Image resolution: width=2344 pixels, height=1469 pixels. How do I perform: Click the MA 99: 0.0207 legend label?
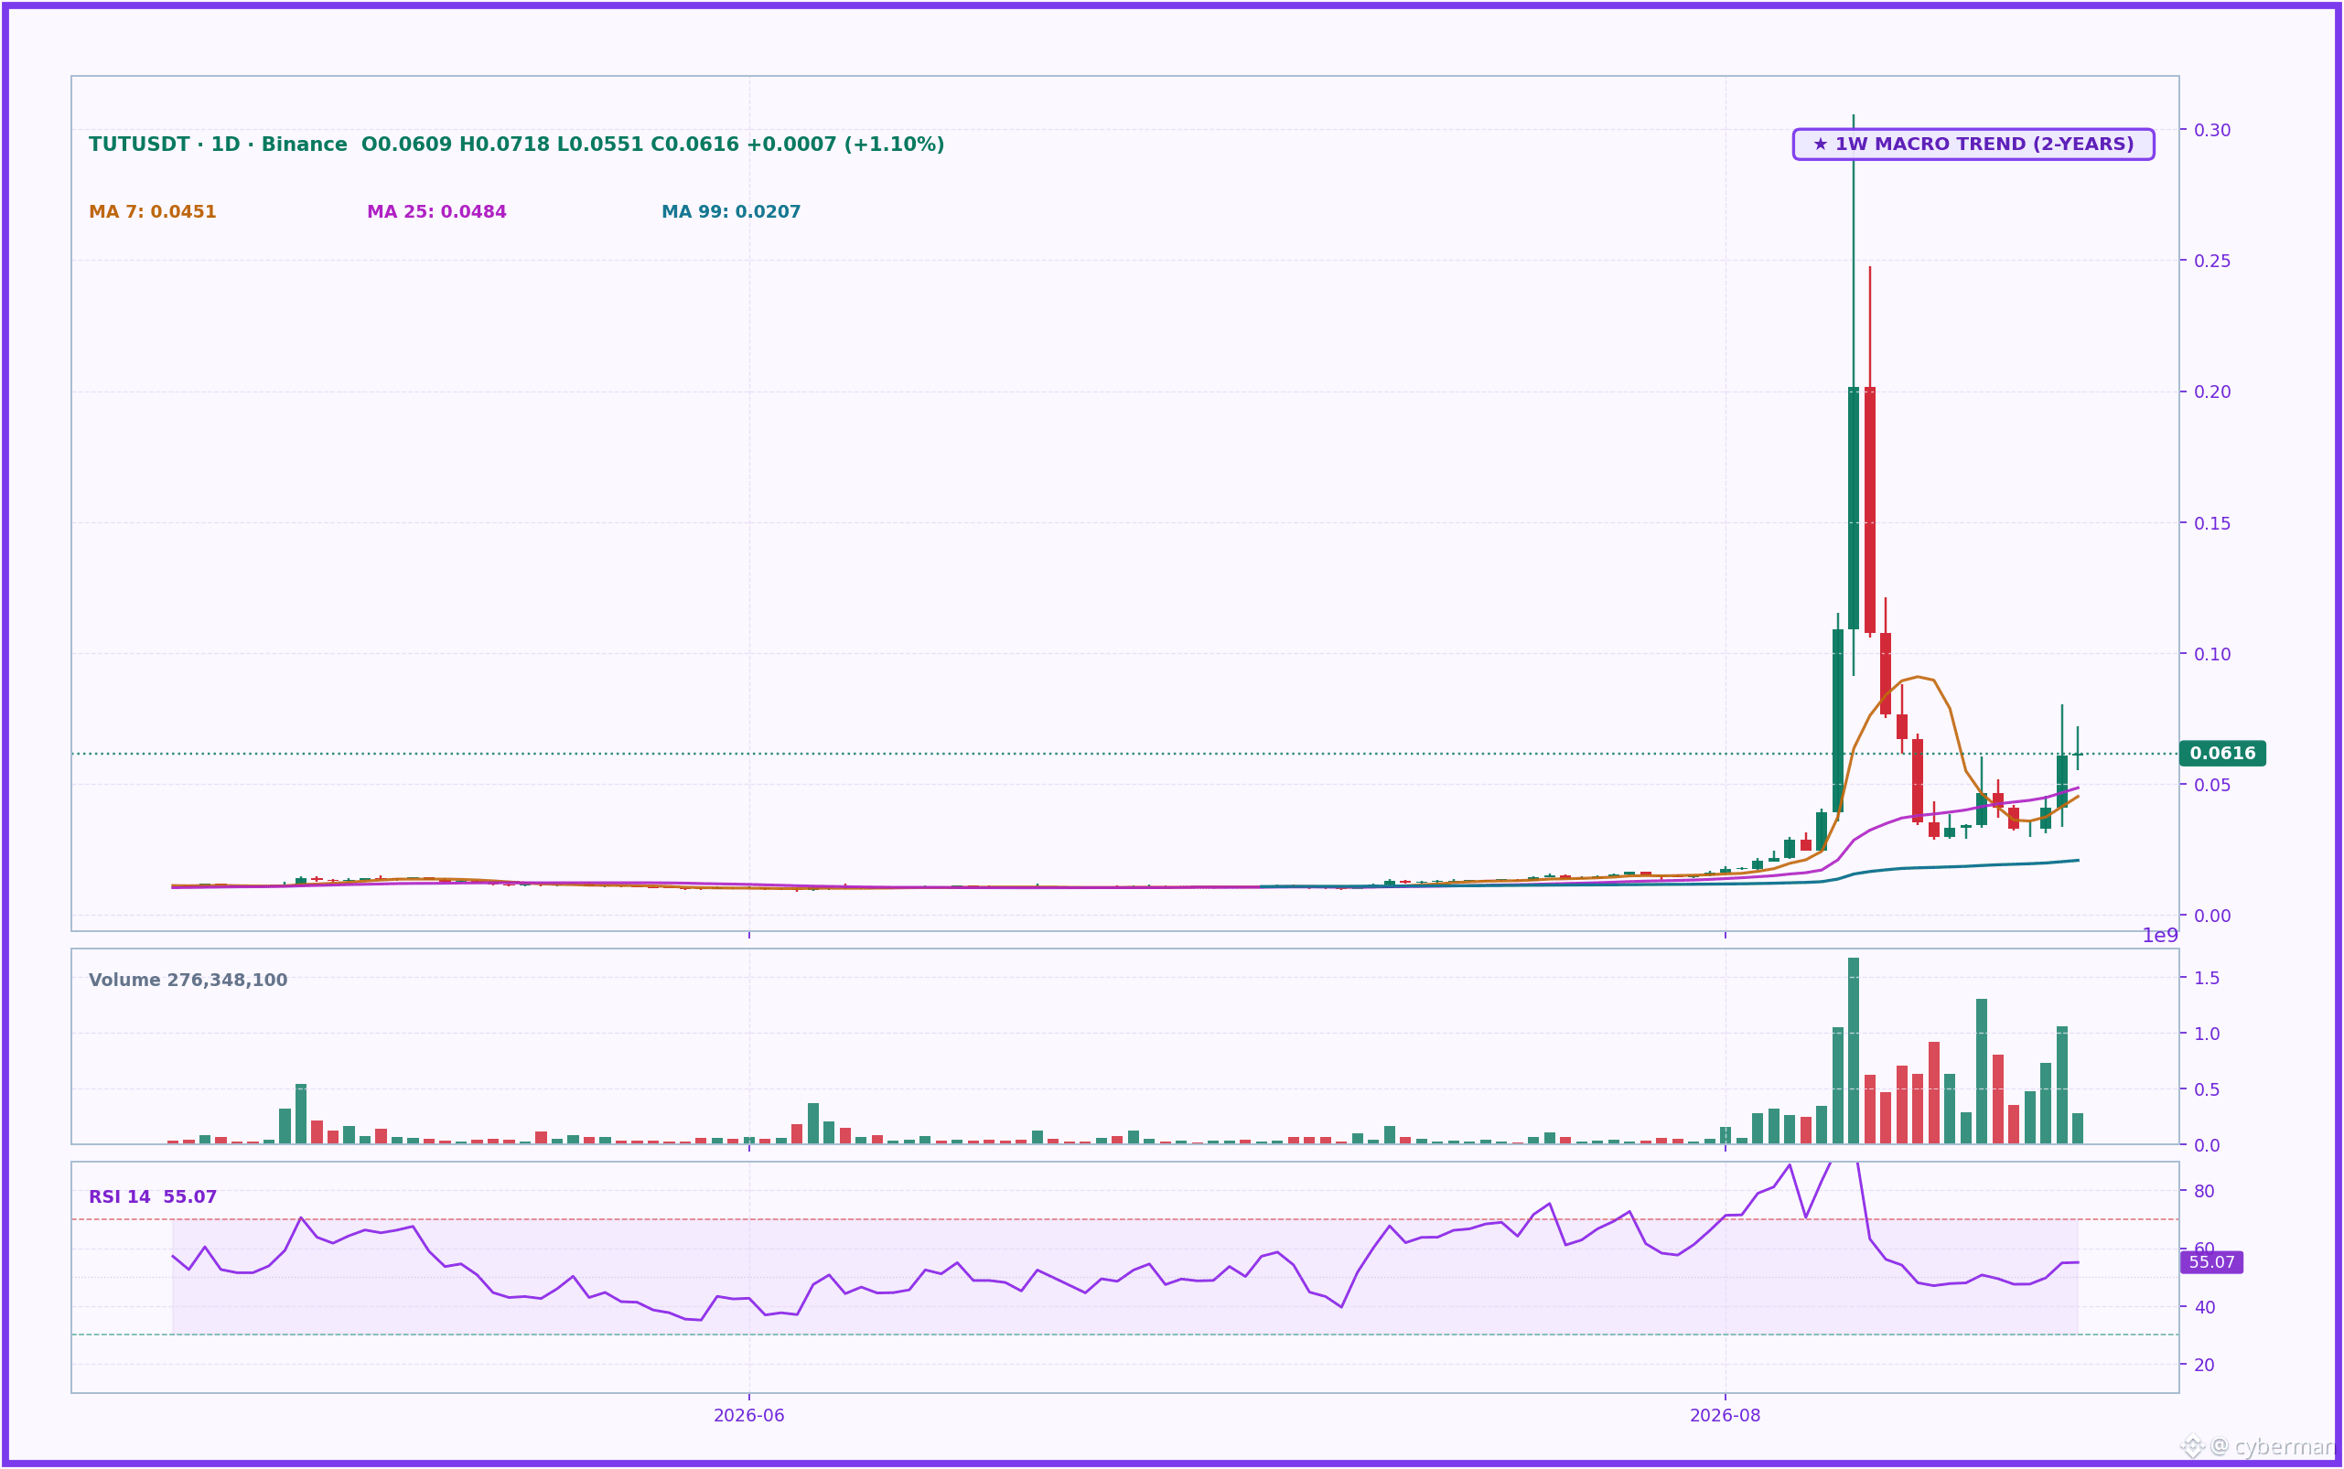(731, 212)
